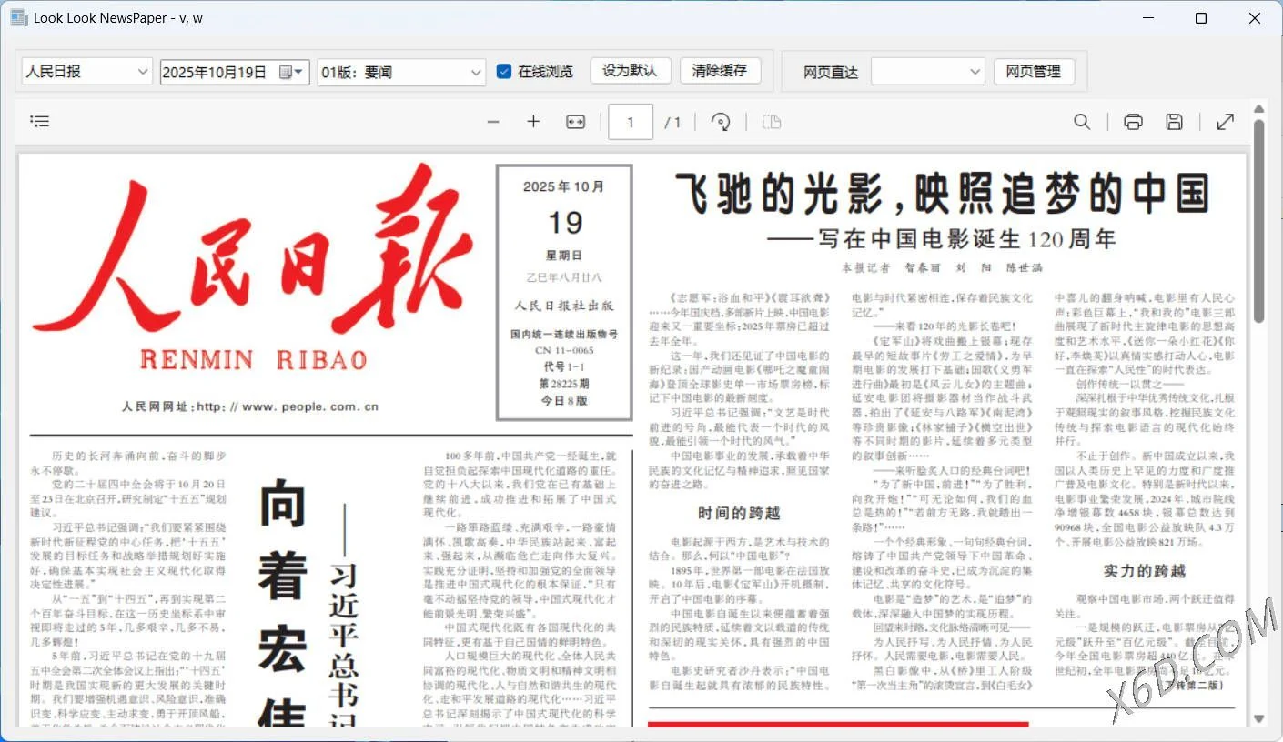Screen dimensions: 1283x742
Task: Open the page thumbnails sidebar panel
Action: (39, 121)
